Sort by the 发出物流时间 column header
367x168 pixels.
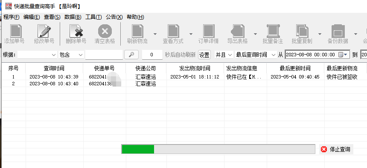[x=195, y=68]
